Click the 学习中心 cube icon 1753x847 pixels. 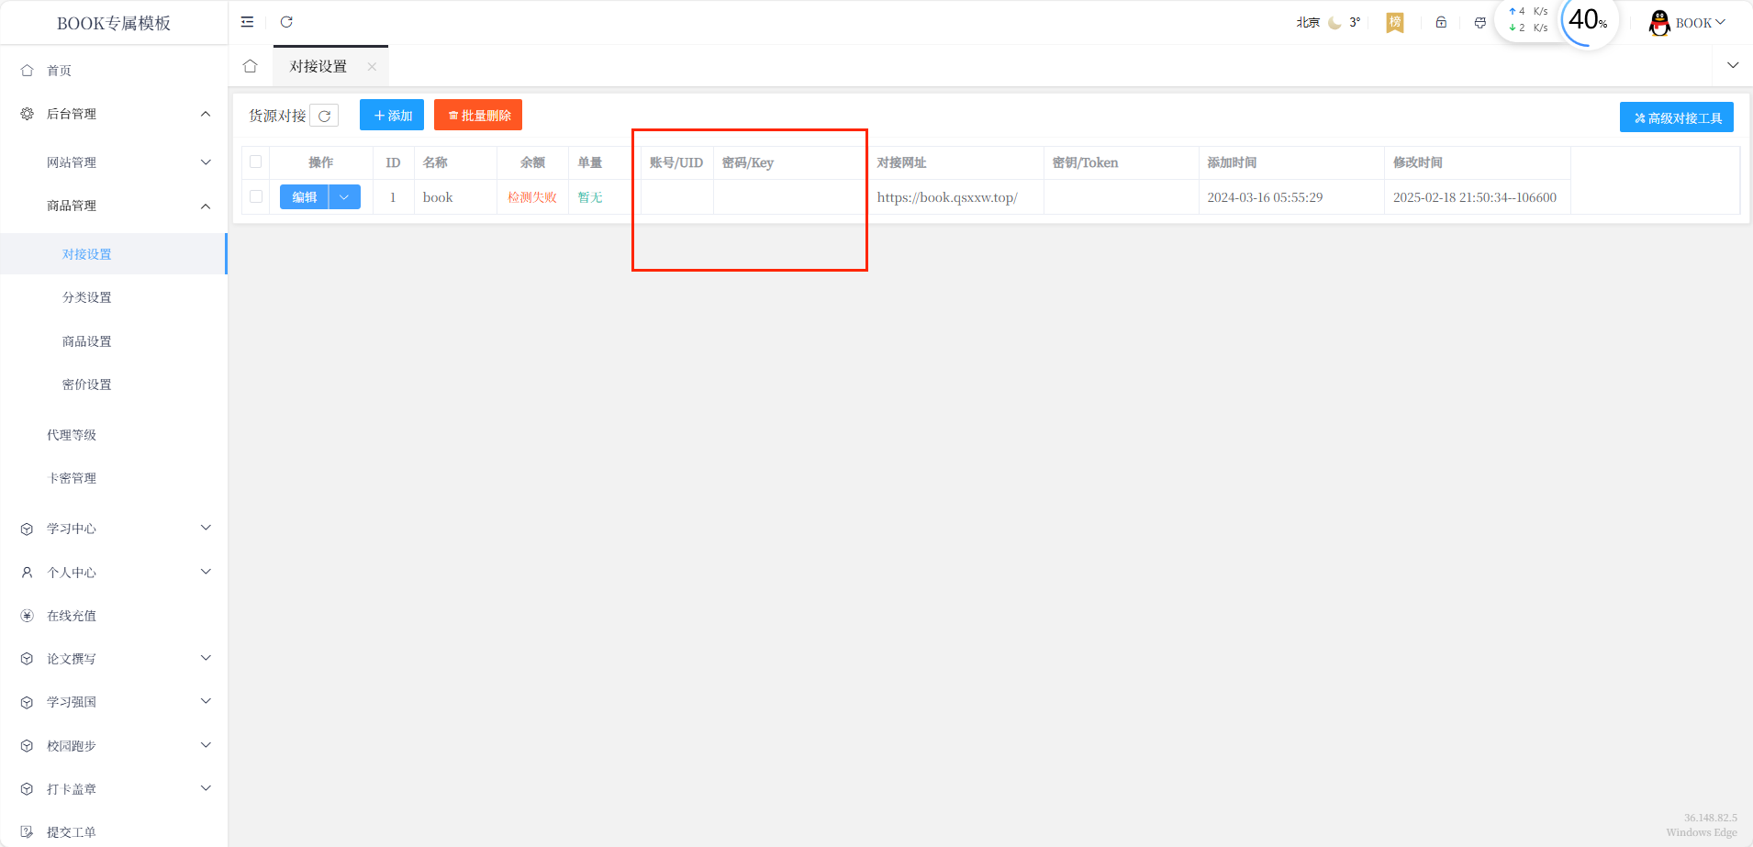pyautogui.click(x=28, y=529)
